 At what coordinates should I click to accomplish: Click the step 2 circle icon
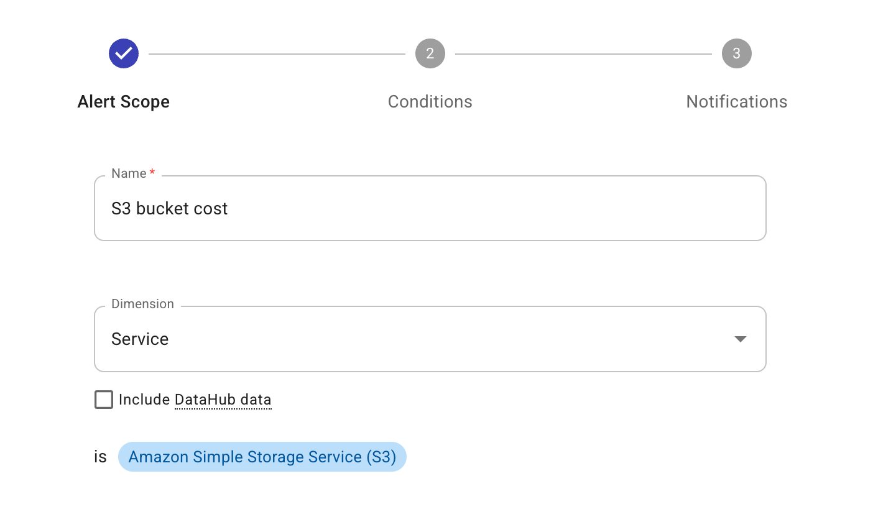pos(430,54)
